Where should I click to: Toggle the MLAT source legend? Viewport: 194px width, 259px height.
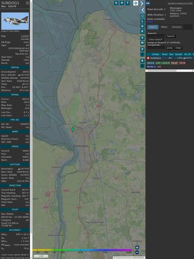[x=174, y=63]
